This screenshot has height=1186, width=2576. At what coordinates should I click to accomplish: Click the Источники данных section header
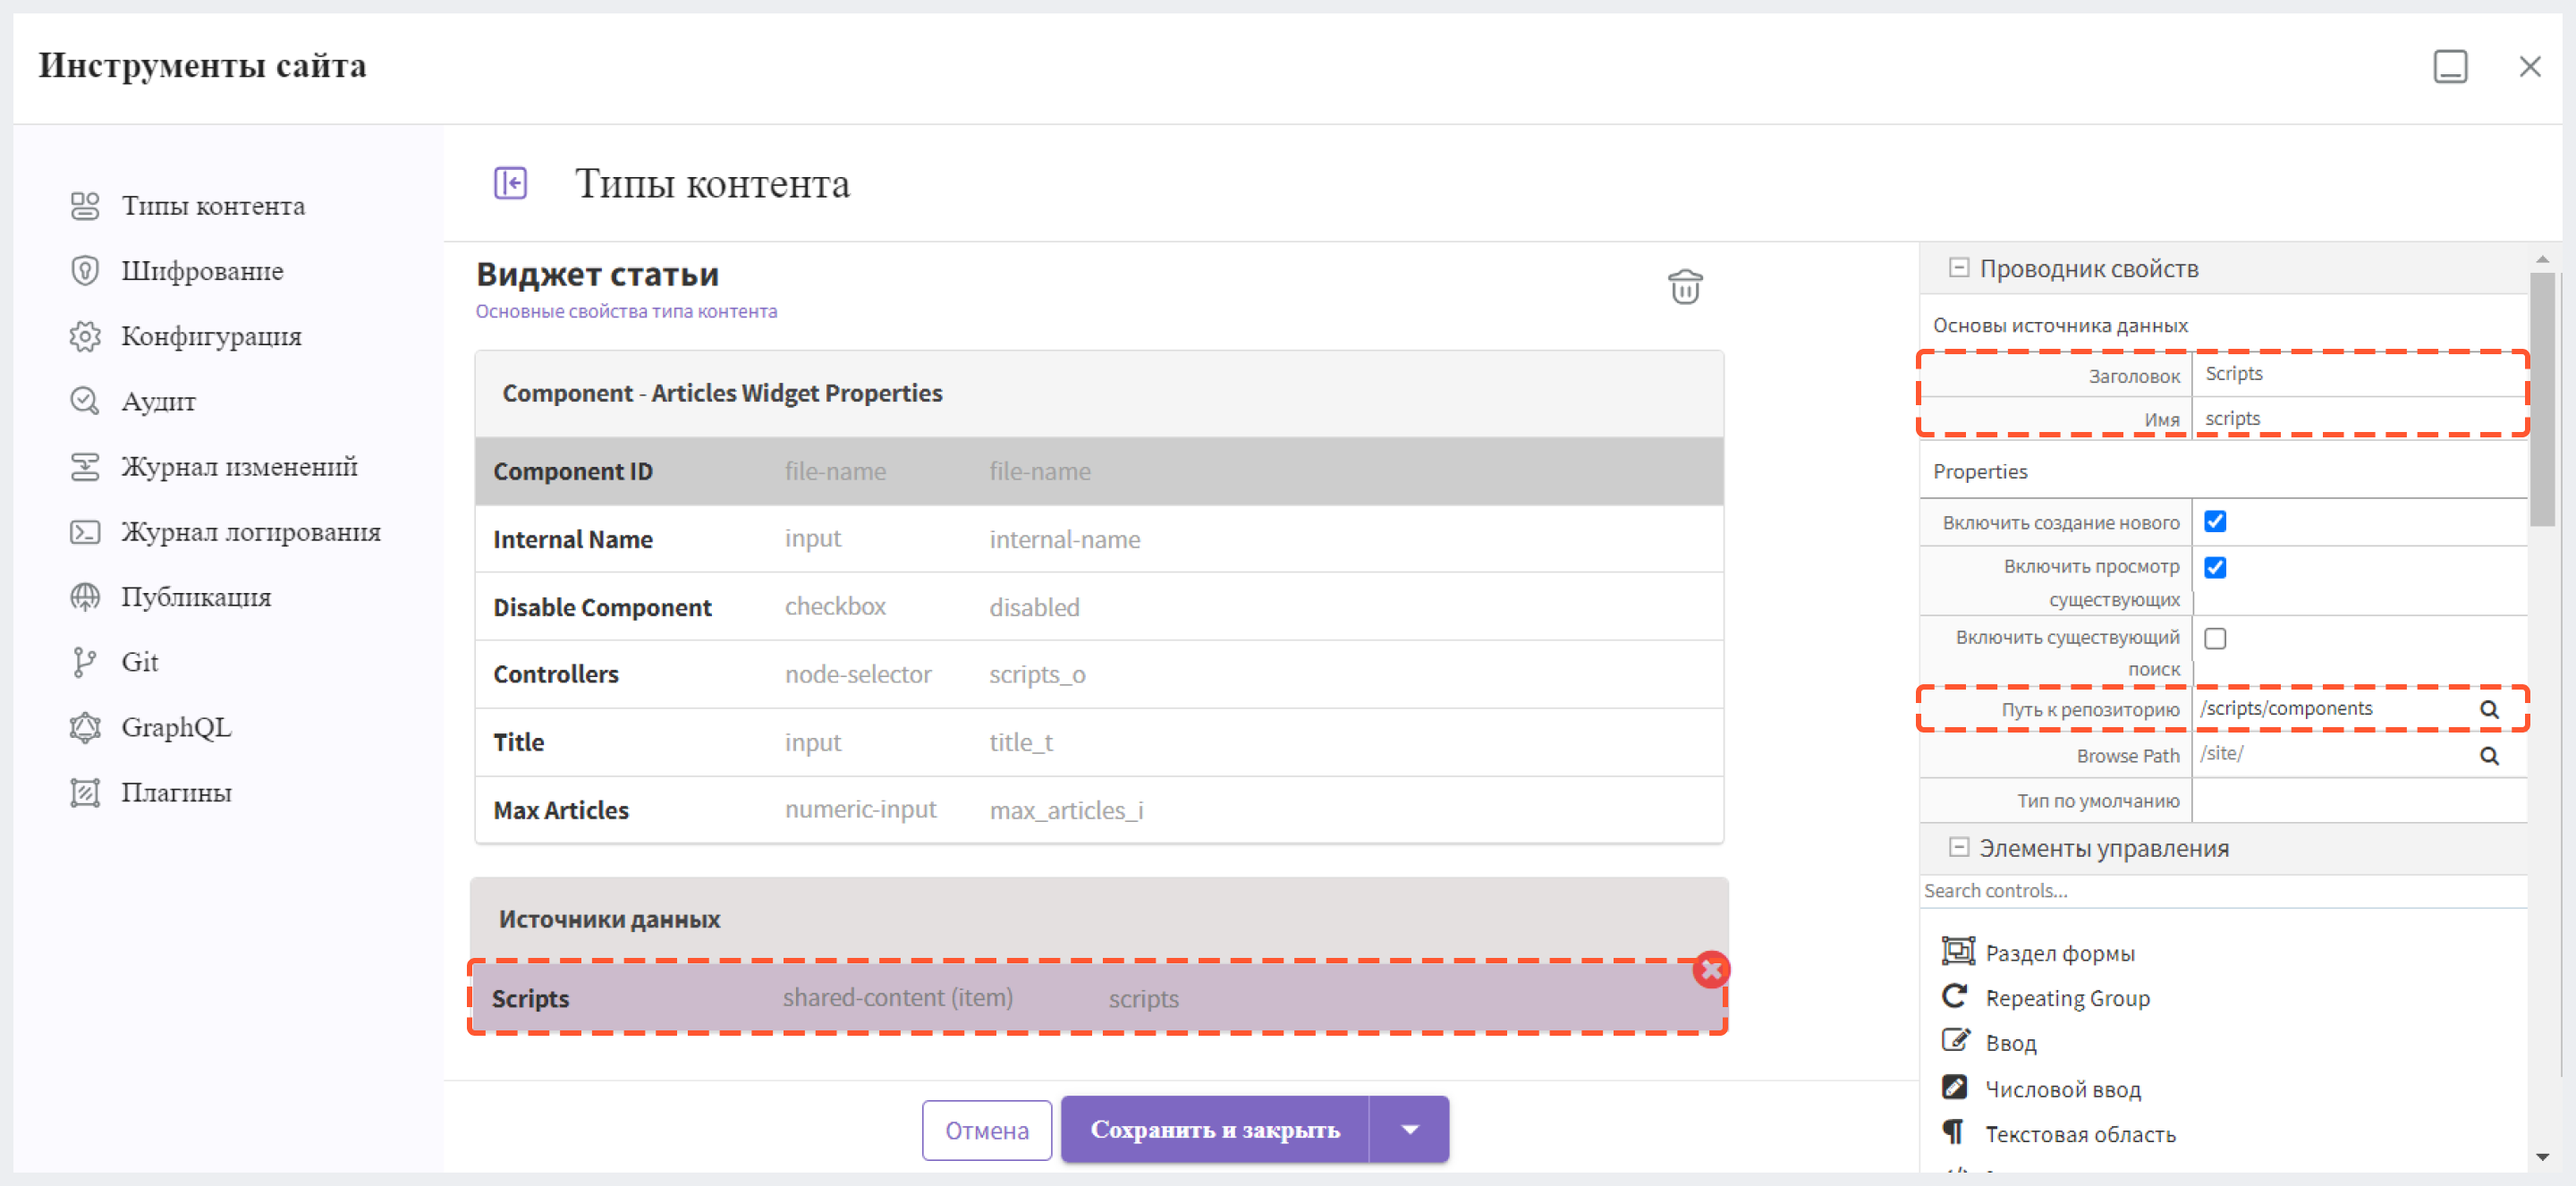coord(1098,919)
